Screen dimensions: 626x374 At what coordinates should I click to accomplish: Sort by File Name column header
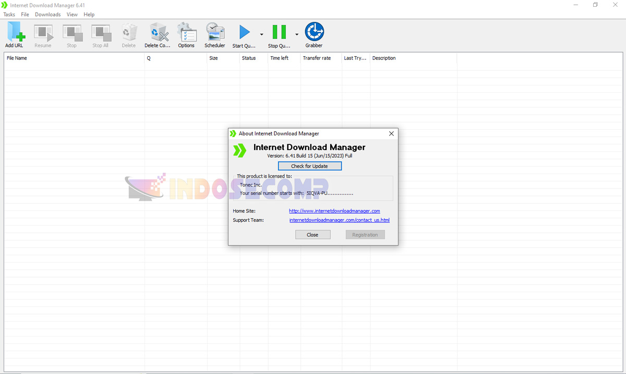pyautogui.click(x=75, y=58)
